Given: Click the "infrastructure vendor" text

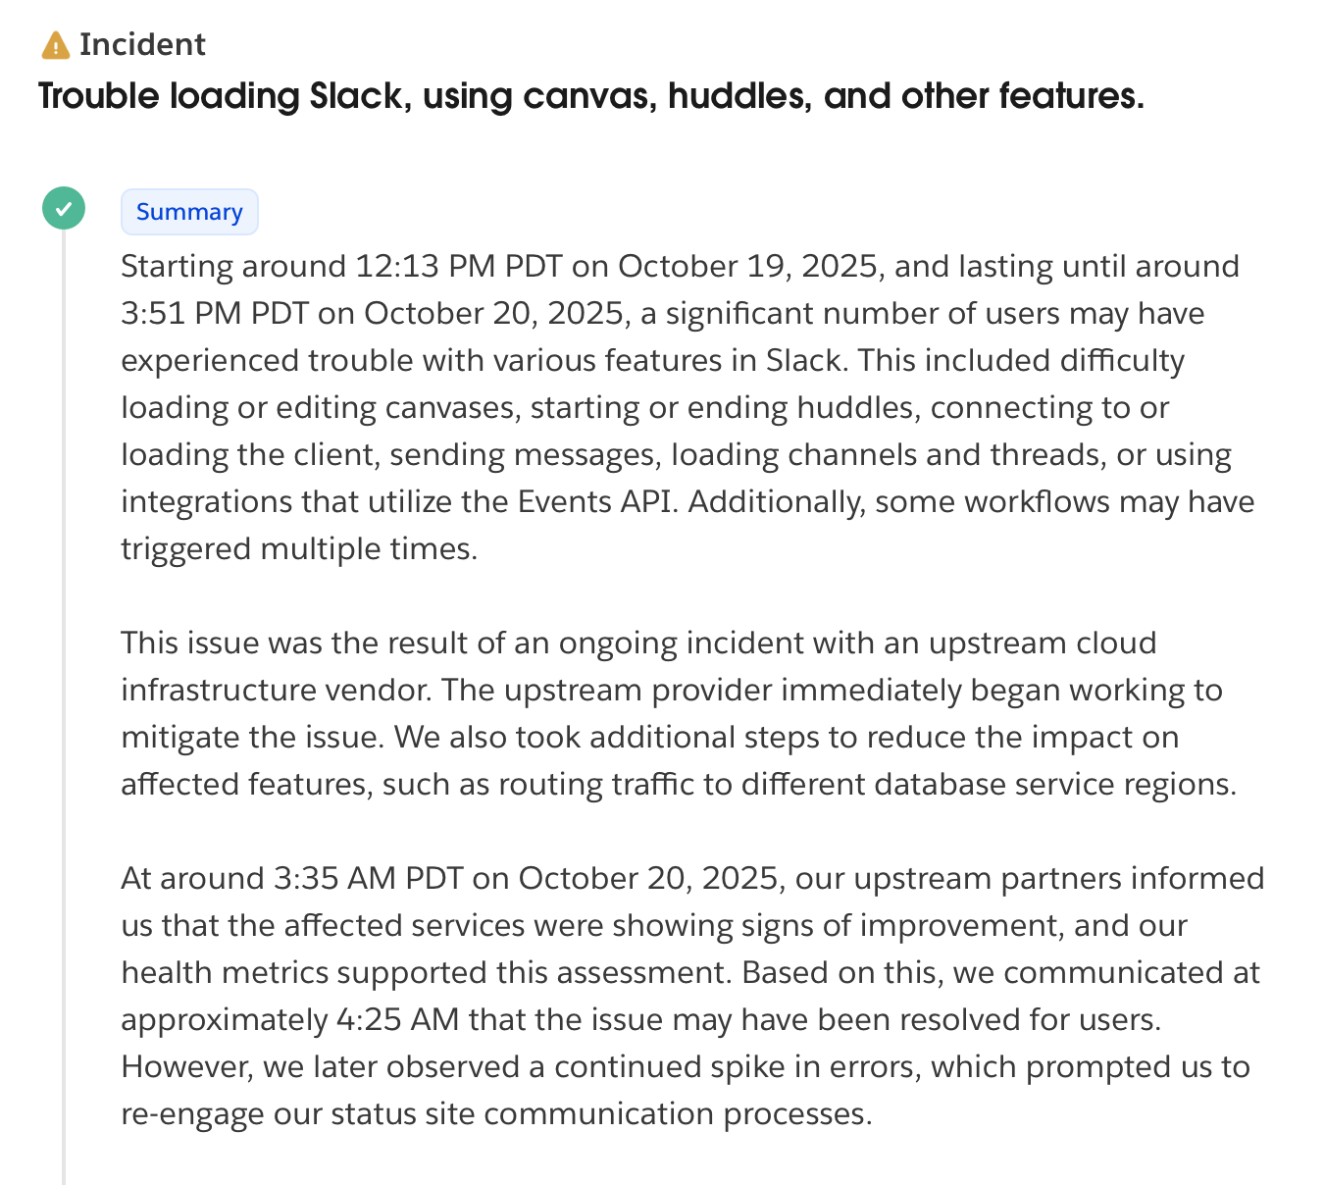Looking at the screenshot, I should coord(276,691).
